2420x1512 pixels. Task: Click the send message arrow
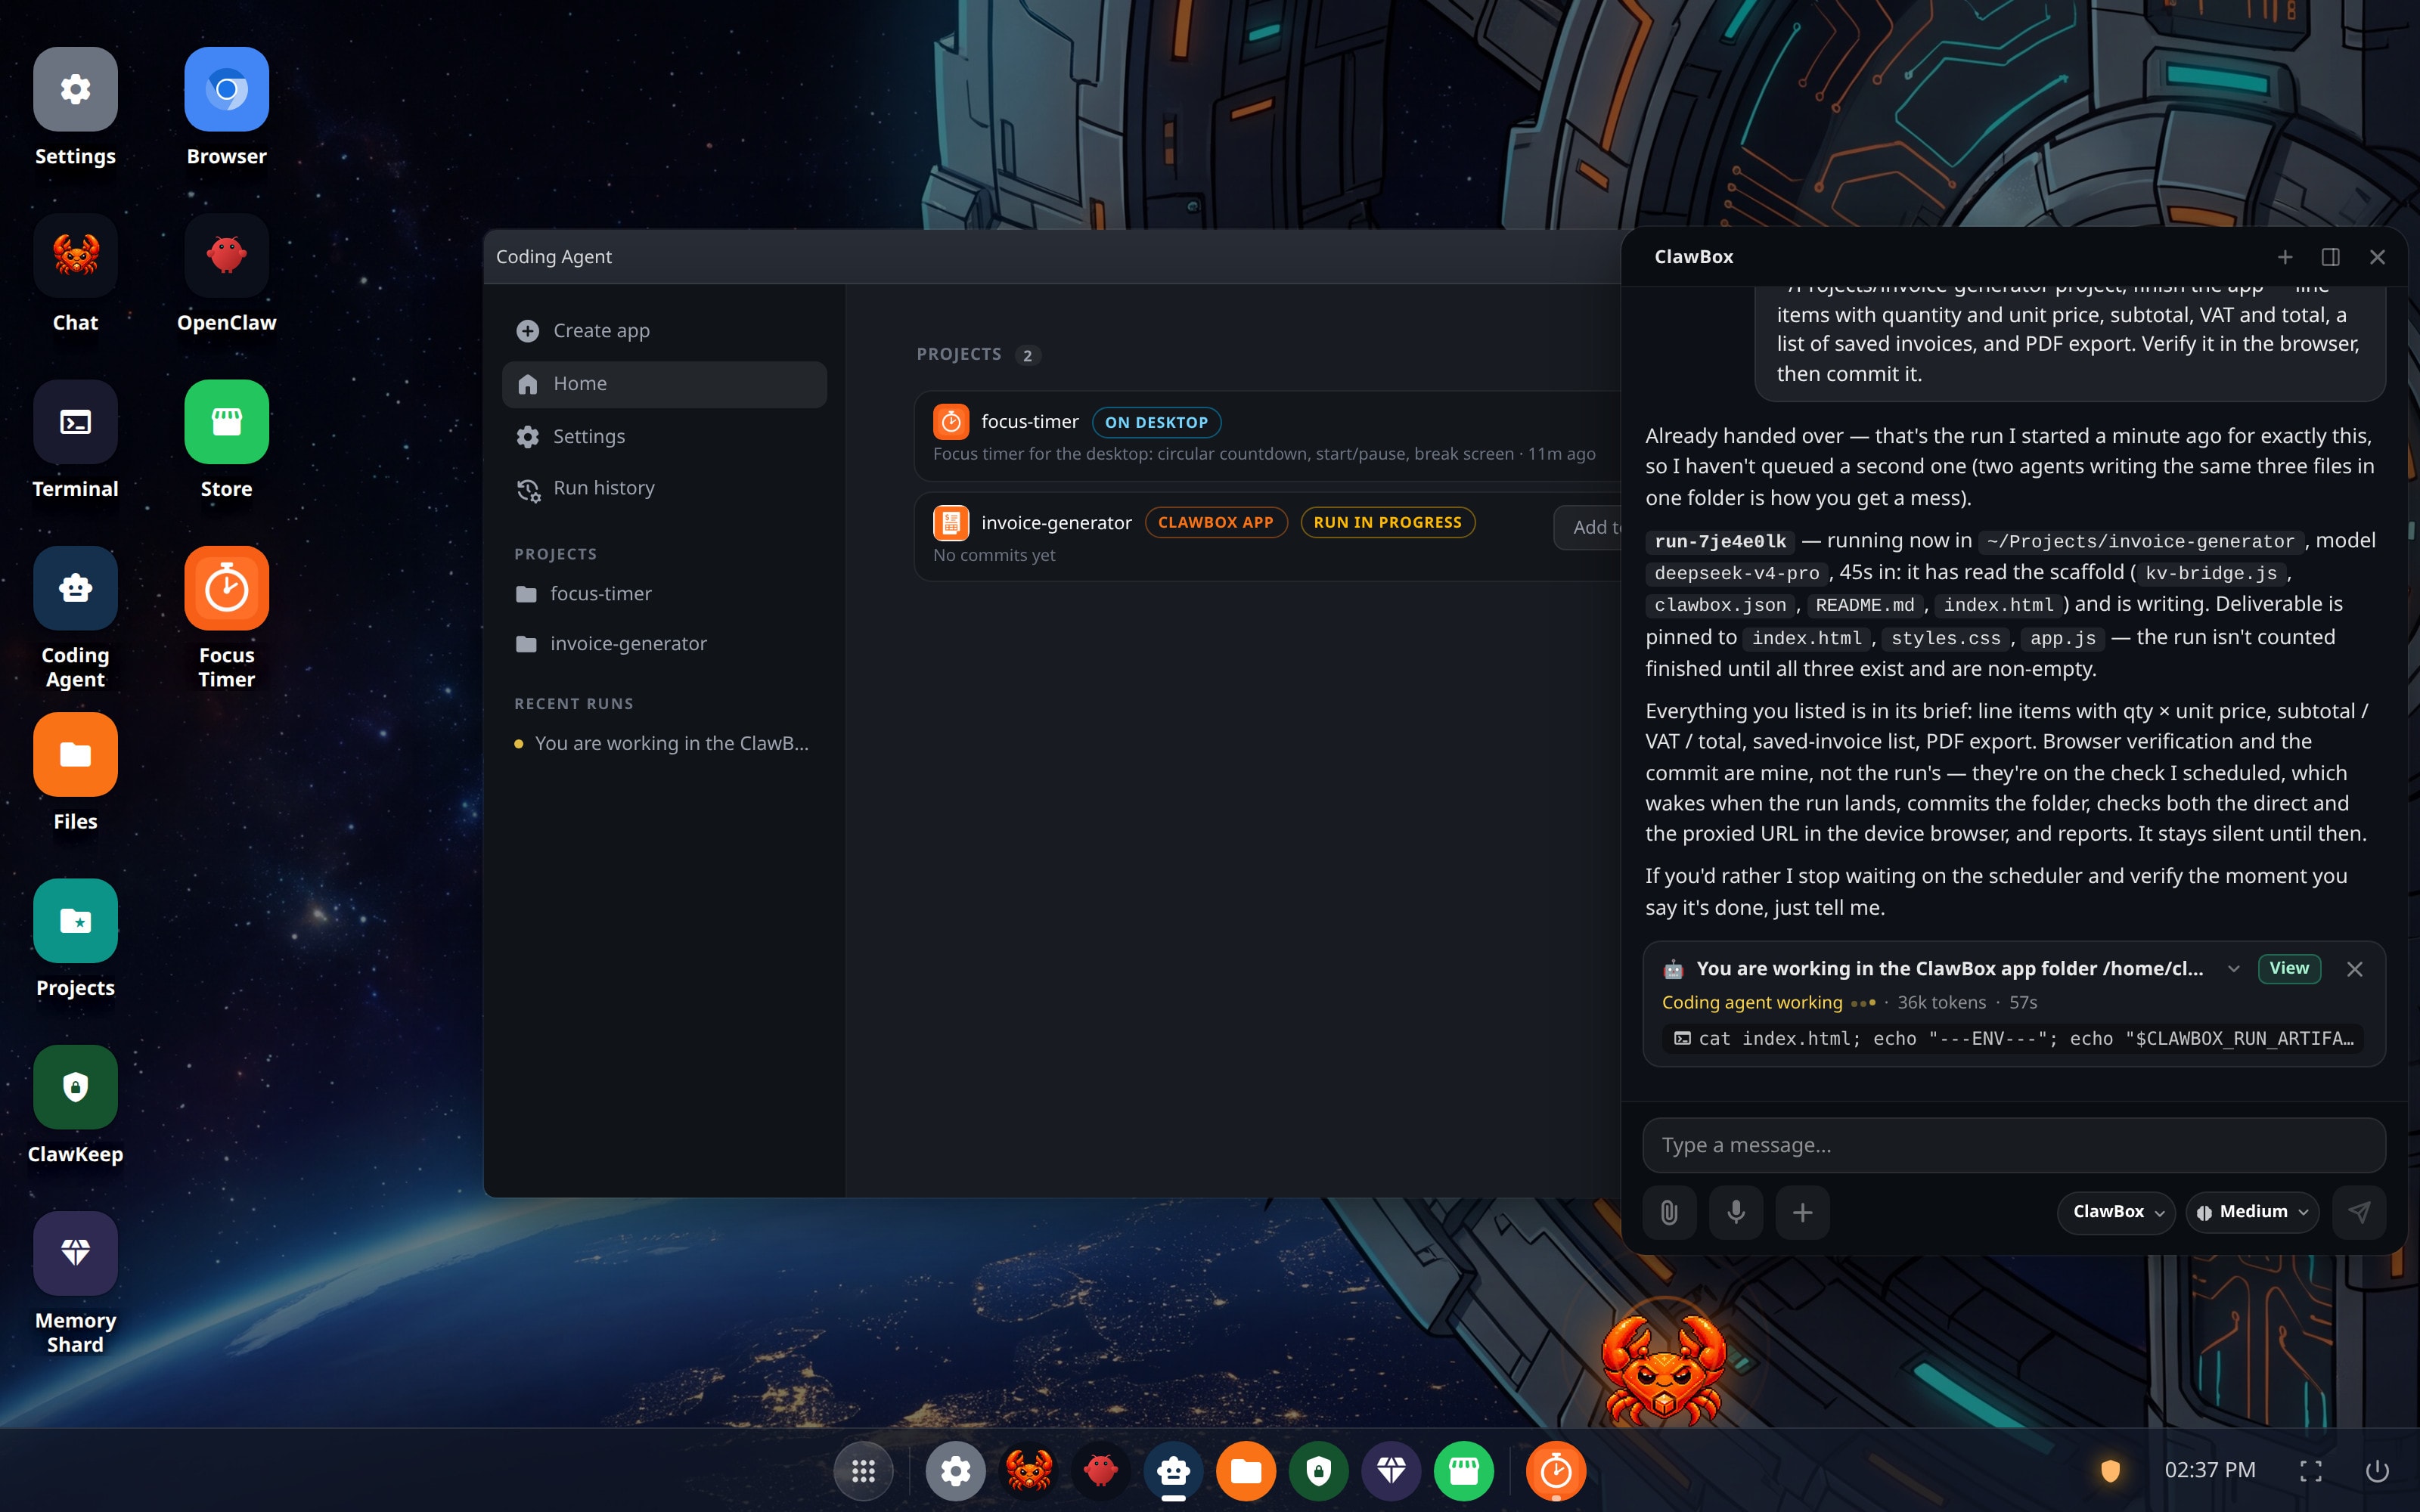pos(2359,1212)
